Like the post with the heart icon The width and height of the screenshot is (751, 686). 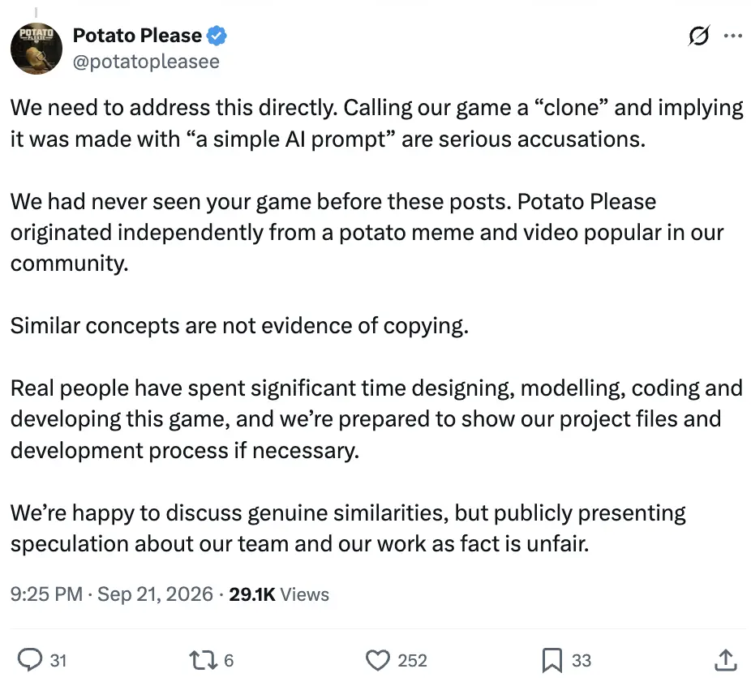pyautogui.click(x=378, y=660)
